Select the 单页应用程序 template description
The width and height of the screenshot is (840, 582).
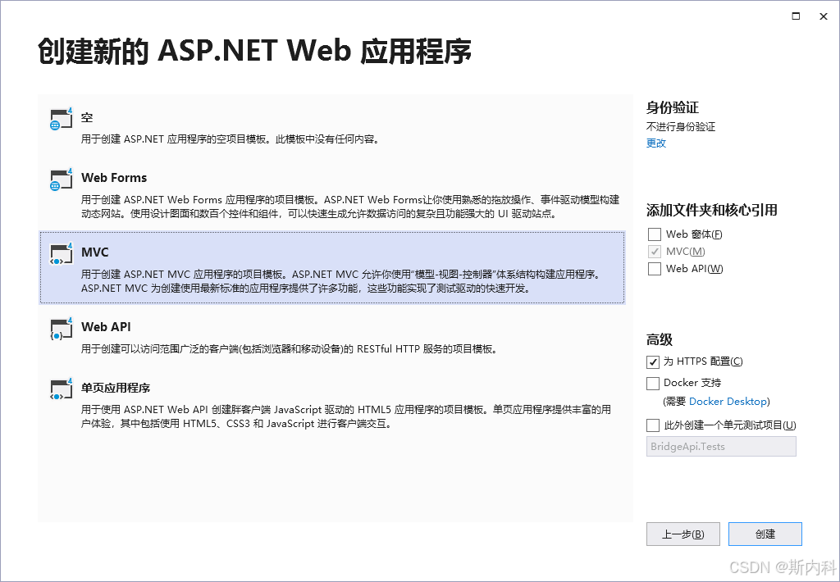click(x=345, y=416)
